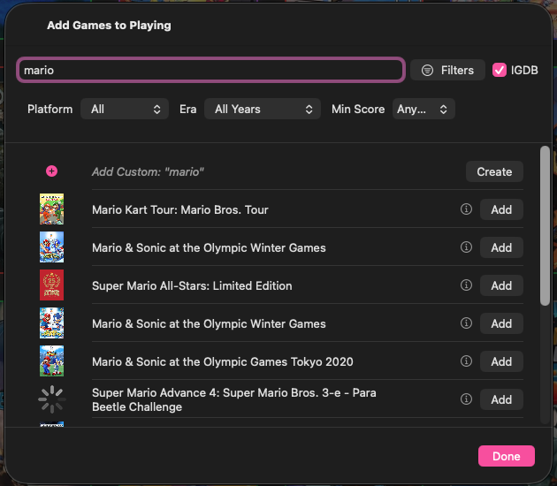Viewport: 557px width, 486px height.
Task: Click Mario & Sonic Olympic Games Tokyo 2020 title
Action: [223, 361]
